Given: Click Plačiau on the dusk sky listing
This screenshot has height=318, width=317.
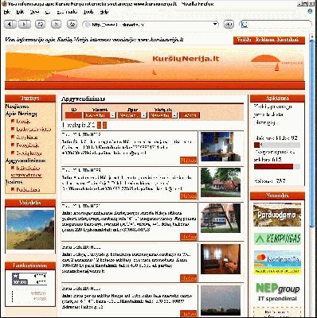Looking at the screenshot, I should [x=188, y=314].
